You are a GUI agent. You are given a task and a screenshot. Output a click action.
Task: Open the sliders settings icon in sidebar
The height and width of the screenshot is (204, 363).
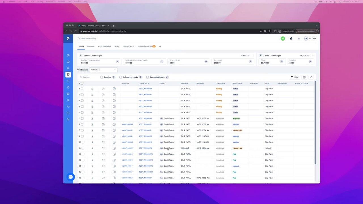68,113
